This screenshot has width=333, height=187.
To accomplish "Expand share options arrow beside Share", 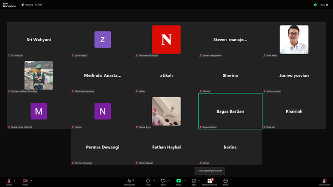I will [185, 181].
